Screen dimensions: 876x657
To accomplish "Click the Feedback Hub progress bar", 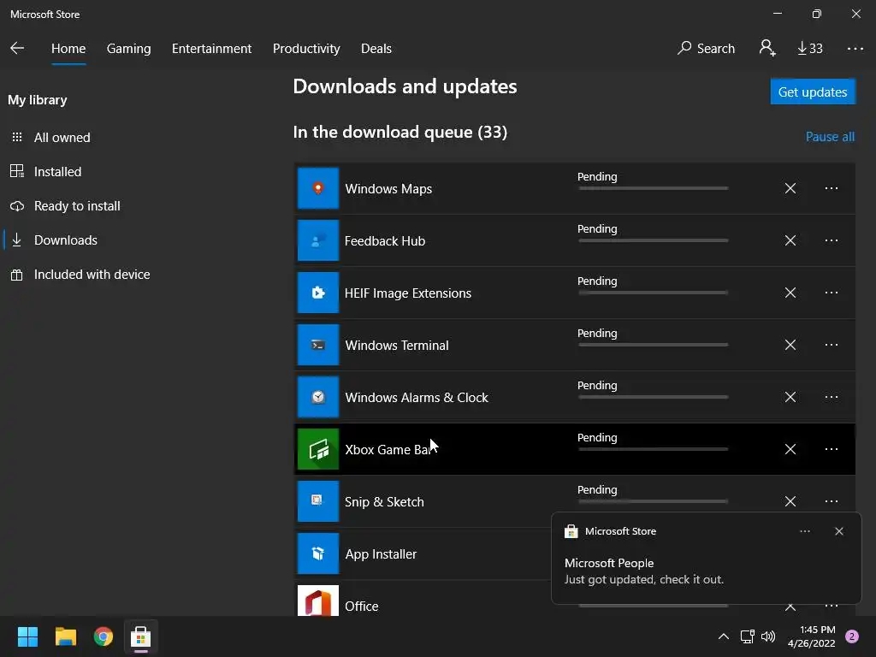I will coord(653,240).
